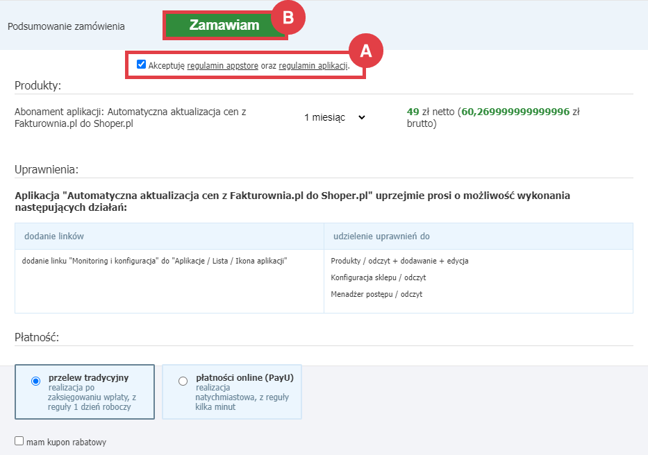This screenshot has width=648, height=455.
Task: Uncheck the Akceptuję regulamin checkbox
Action: click(142, 65)
